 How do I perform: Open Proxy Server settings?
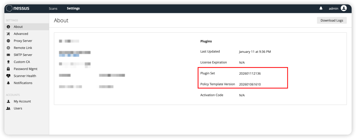coord(26,41)
